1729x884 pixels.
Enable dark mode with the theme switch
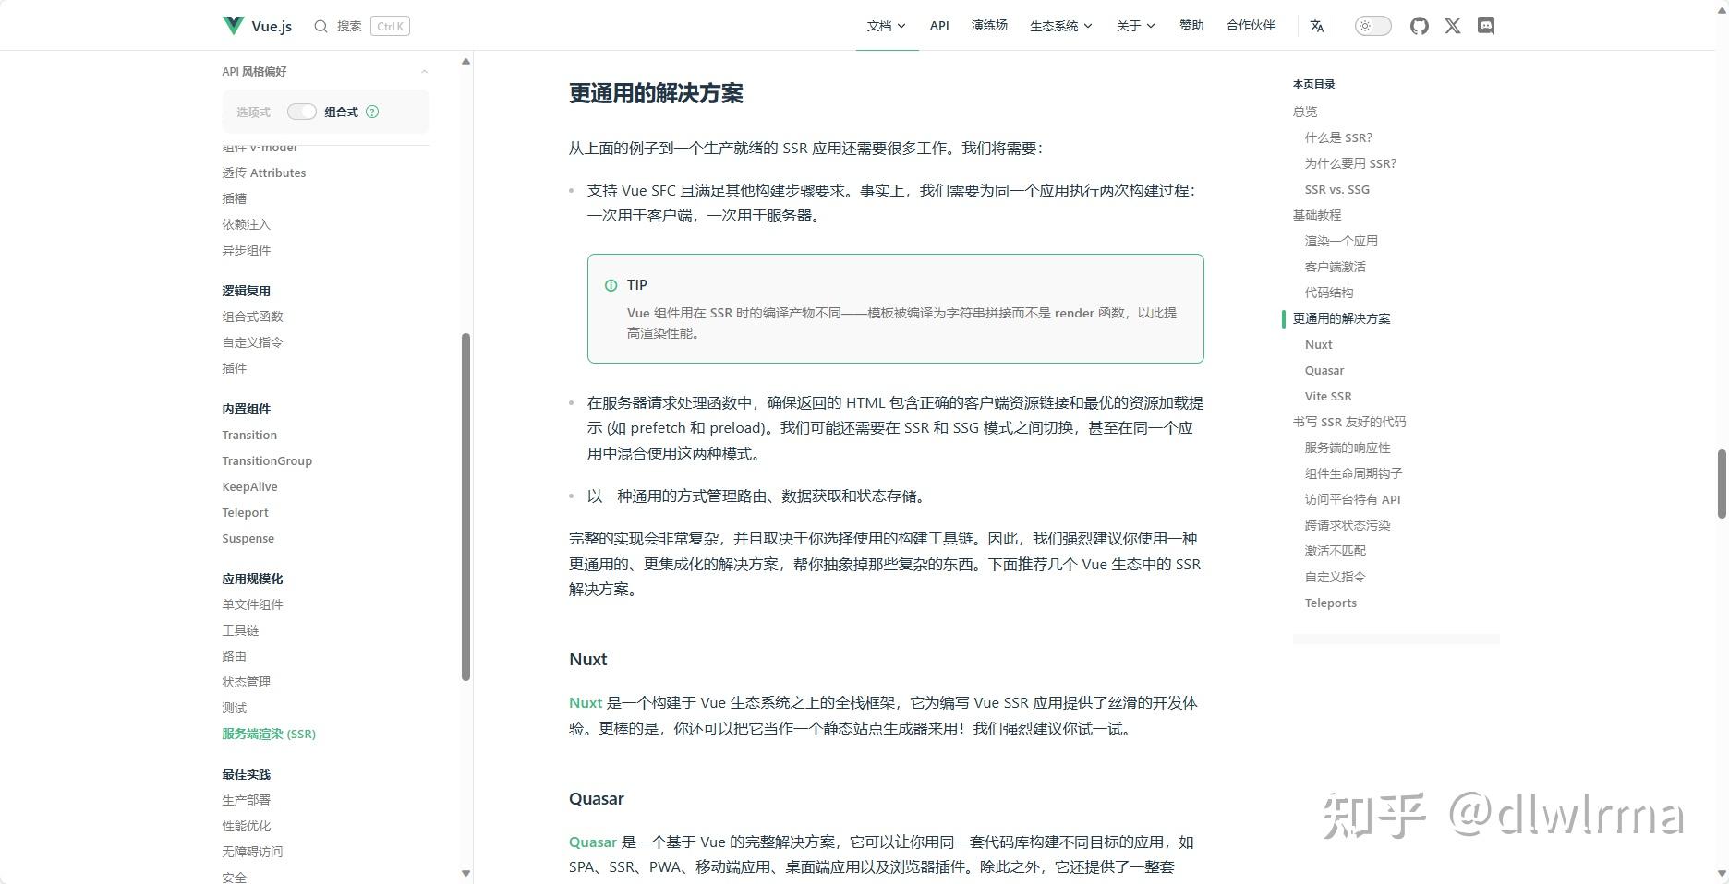click(1372, 25)
